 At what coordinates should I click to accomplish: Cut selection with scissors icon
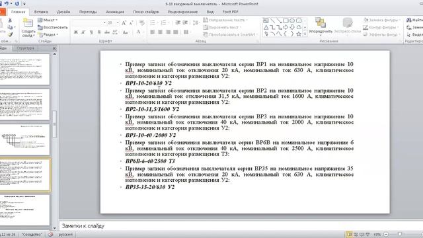click(x=10, y=20)
